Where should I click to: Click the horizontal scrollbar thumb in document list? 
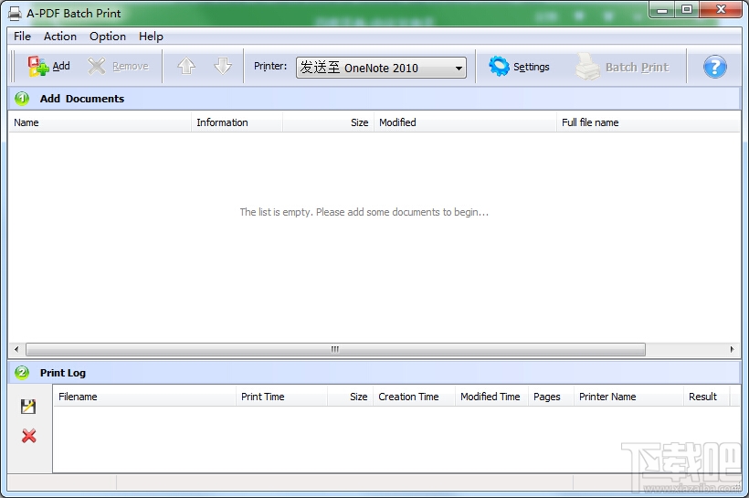335,349
